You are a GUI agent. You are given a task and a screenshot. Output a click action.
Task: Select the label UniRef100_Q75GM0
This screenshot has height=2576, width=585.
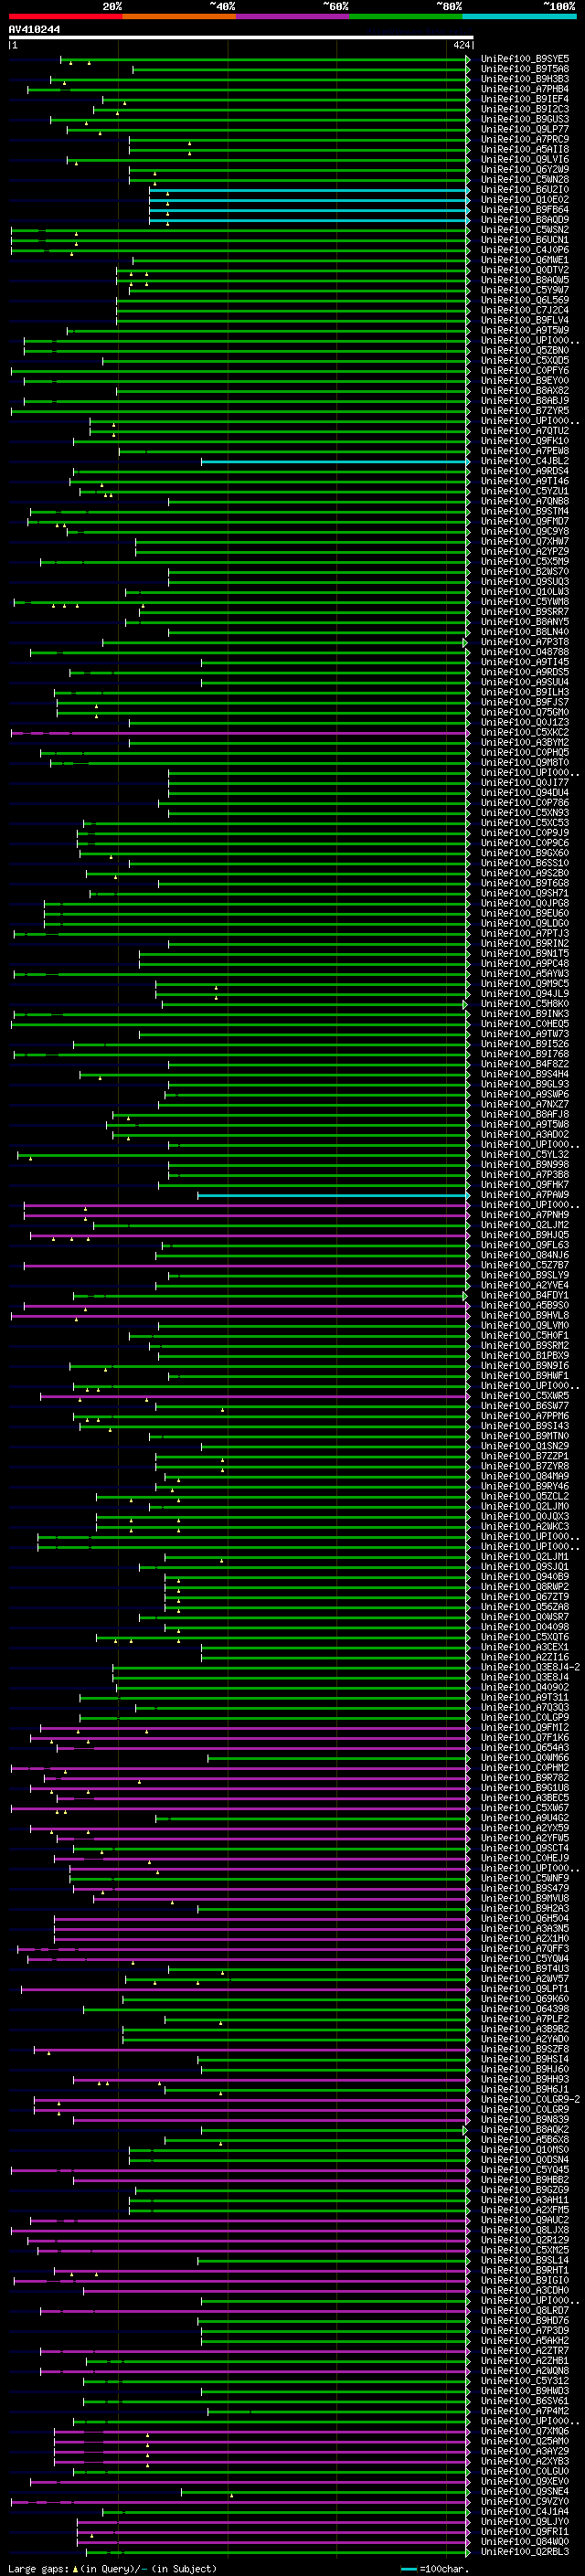[x=525, y=713]
